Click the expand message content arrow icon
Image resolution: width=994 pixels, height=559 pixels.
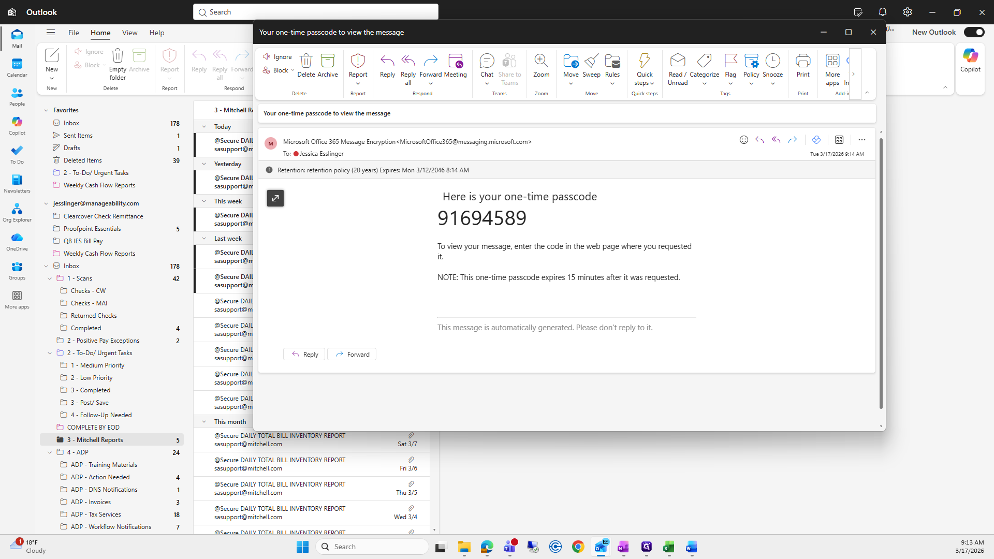click(275, 198)
